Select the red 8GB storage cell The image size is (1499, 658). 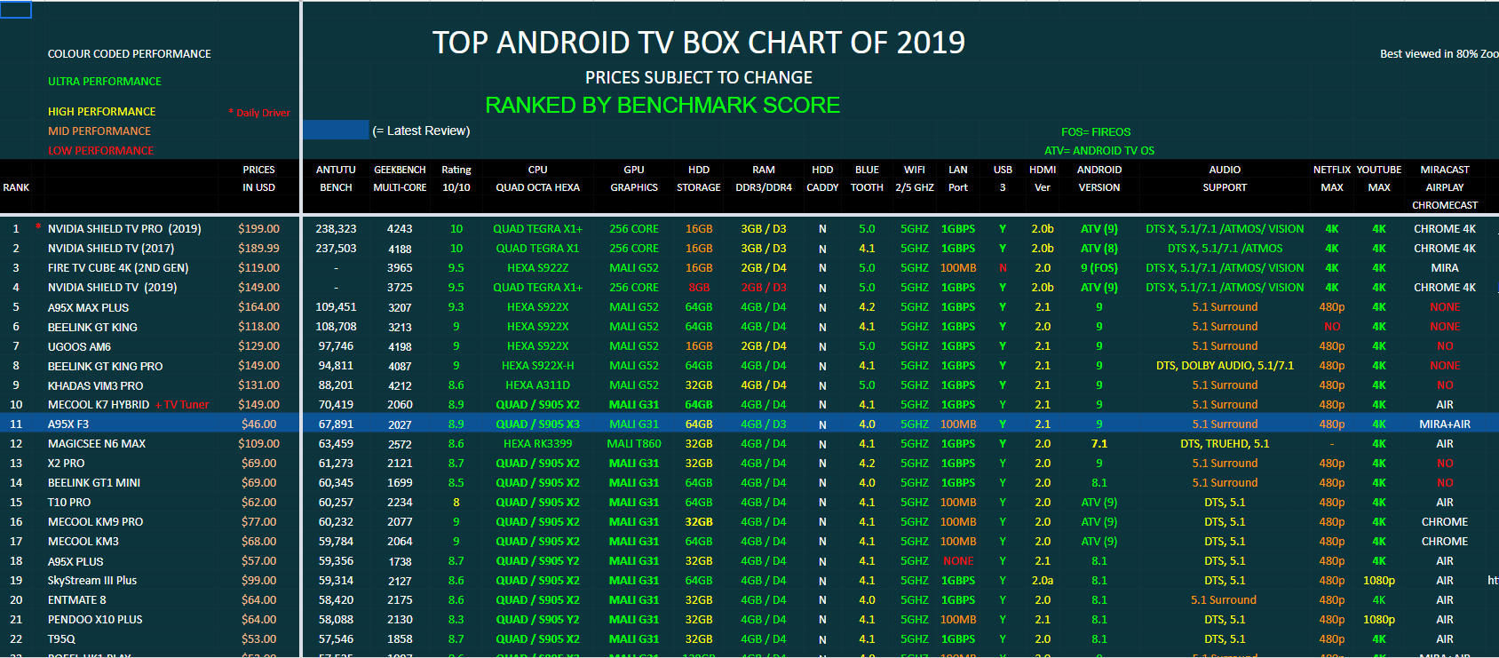pyautogui.click(x=699, y=288)
